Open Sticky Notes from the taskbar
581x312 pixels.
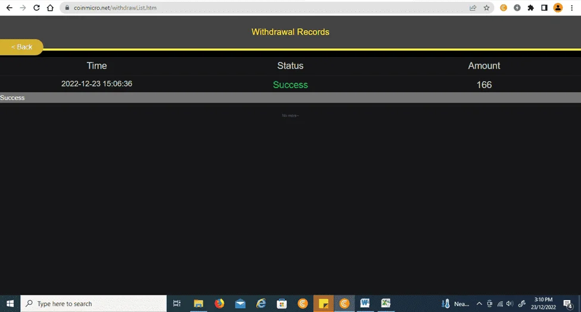tap(324, 304)
